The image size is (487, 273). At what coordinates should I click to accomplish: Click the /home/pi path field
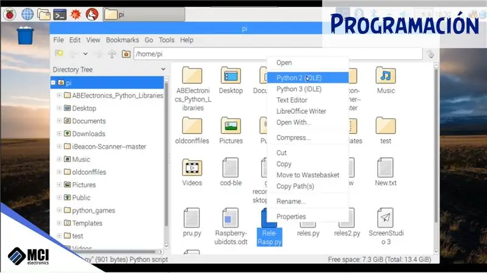278,54
